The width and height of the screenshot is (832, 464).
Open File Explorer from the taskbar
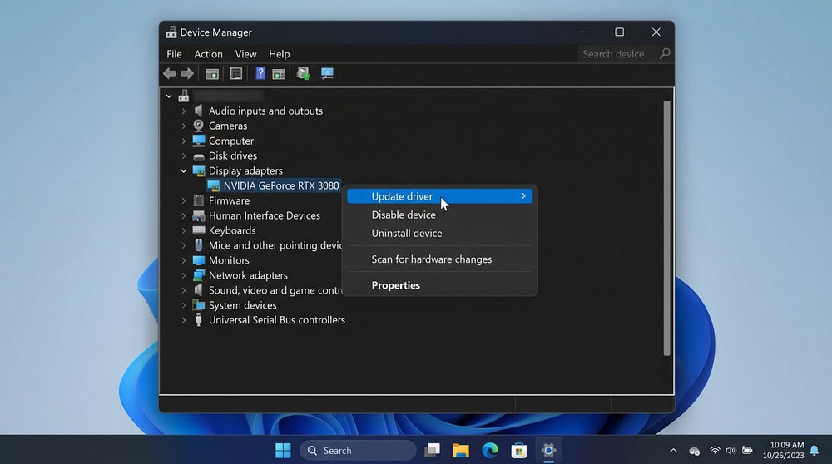461,450
